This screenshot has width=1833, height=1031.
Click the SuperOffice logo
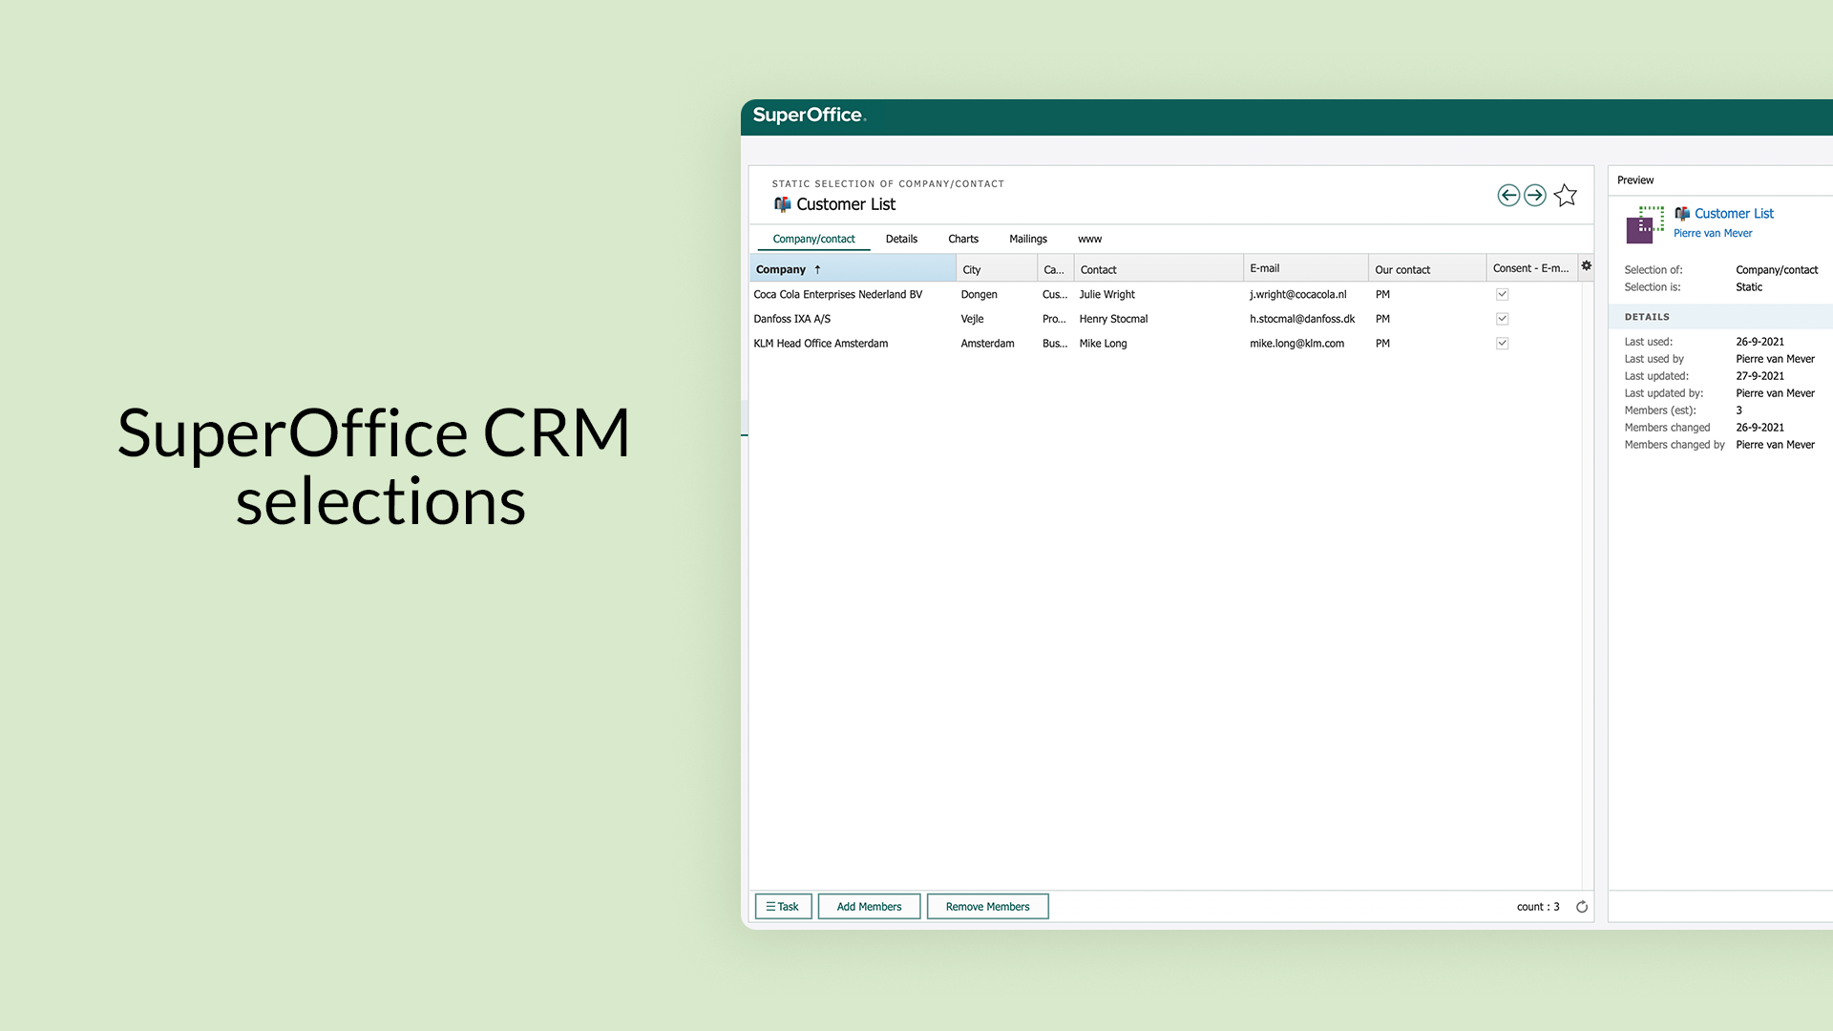[809, 116]
